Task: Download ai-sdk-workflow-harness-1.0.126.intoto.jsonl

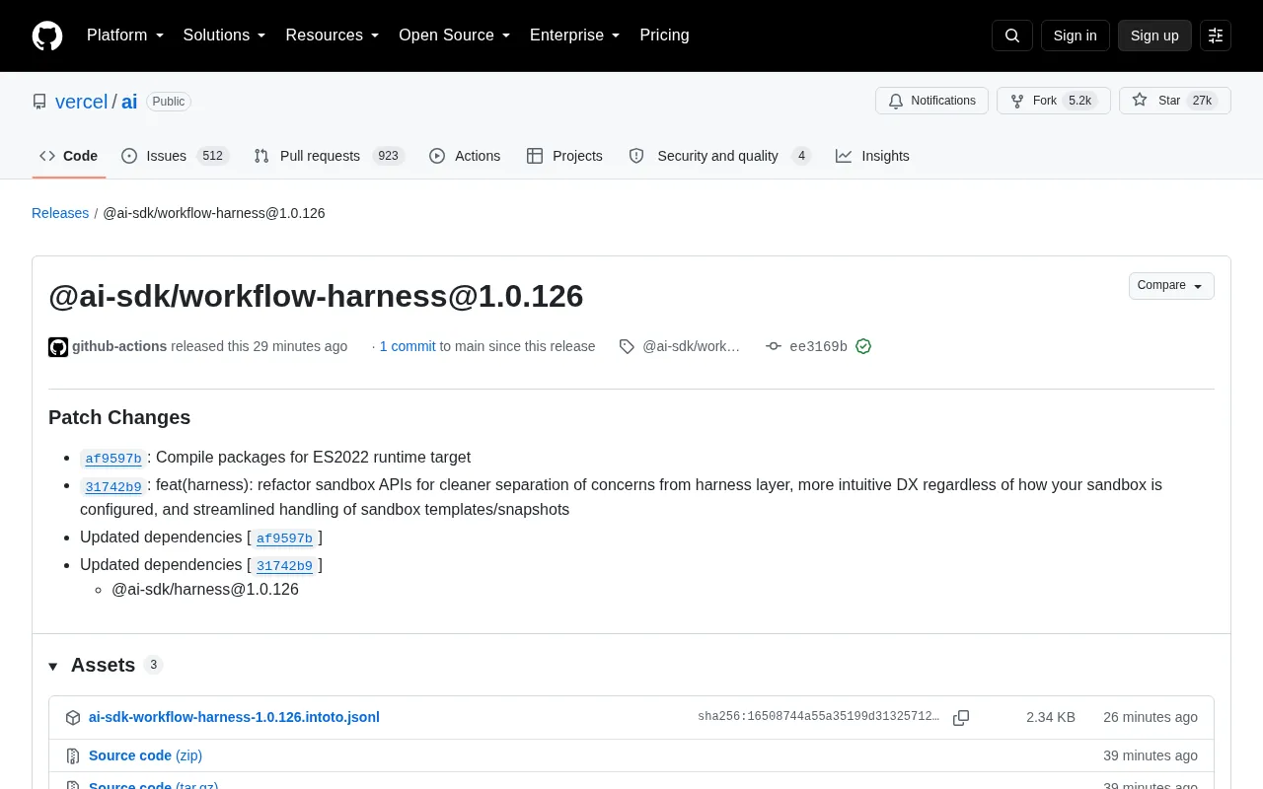Action: pos(234,717)
